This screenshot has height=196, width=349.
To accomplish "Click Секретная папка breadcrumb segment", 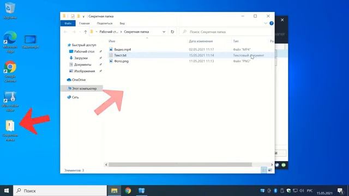I will click(136, 32).
